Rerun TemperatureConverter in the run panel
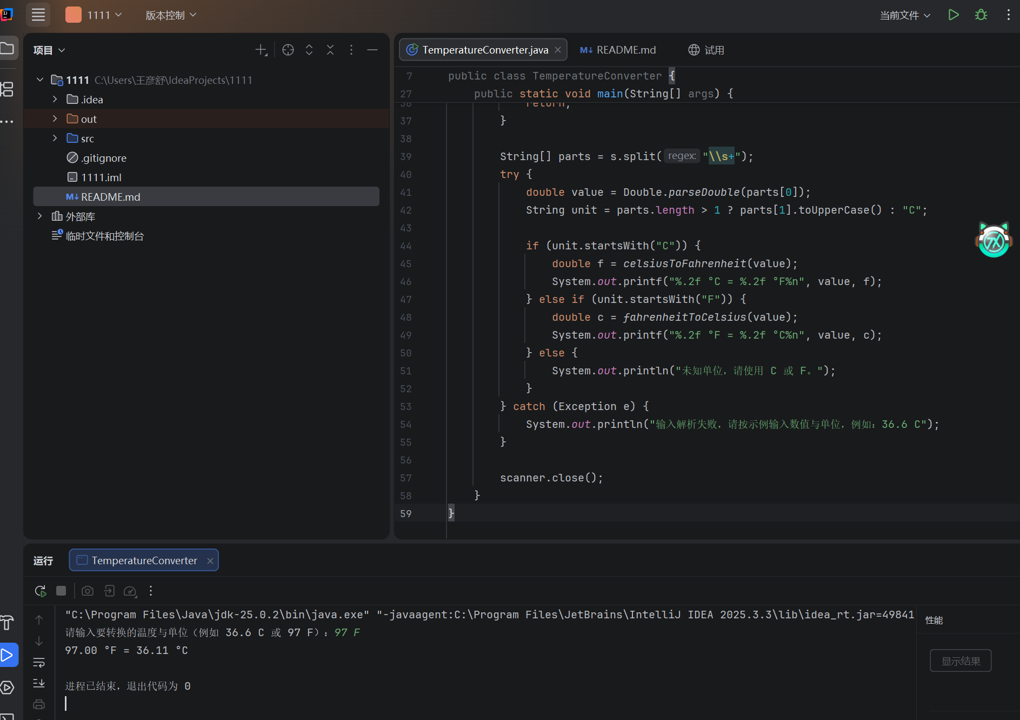The width and height of the screenshot is (1020, 720). click(40, 591)
